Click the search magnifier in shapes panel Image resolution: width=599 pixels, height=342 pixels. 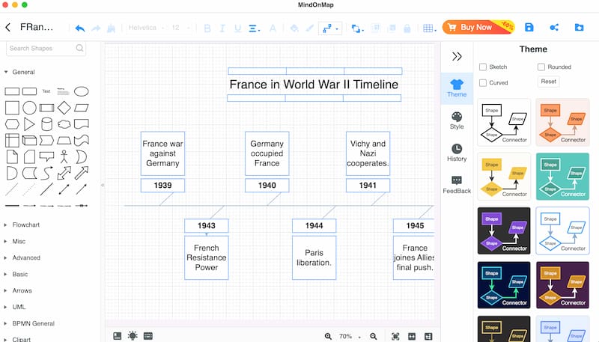(x=79, y=48)
